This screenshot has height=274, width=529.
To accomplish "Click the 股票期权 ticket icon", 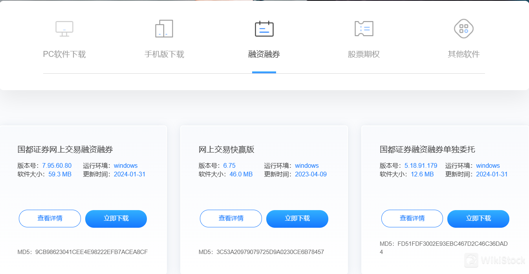I will point(364,29).
